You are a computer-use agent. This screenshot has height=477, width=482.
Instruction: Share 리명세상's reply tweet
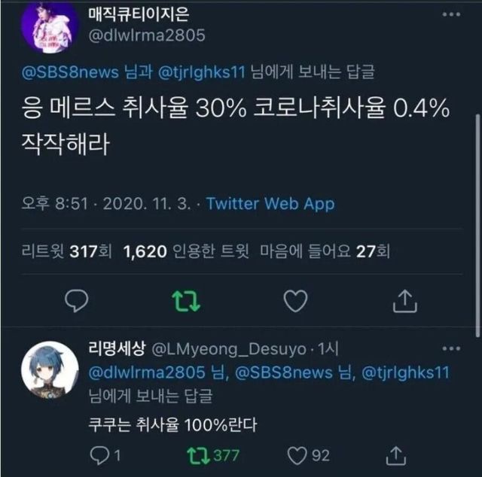tap(395, 454)
